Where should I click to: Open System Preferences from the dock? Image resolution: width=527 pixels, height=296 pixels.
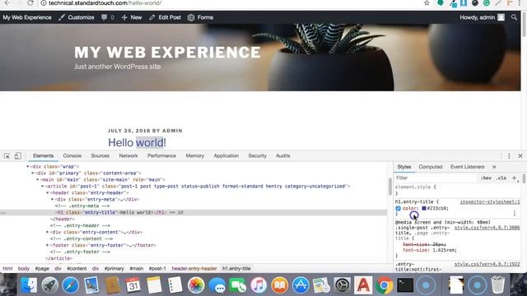343,285
